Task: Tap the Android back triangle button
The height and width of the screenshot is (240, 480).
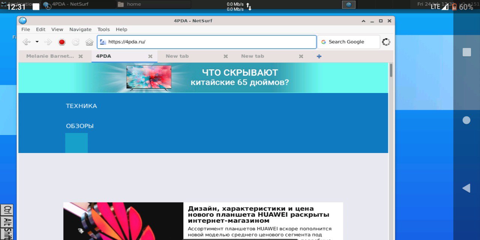Action: click(466, 188)
